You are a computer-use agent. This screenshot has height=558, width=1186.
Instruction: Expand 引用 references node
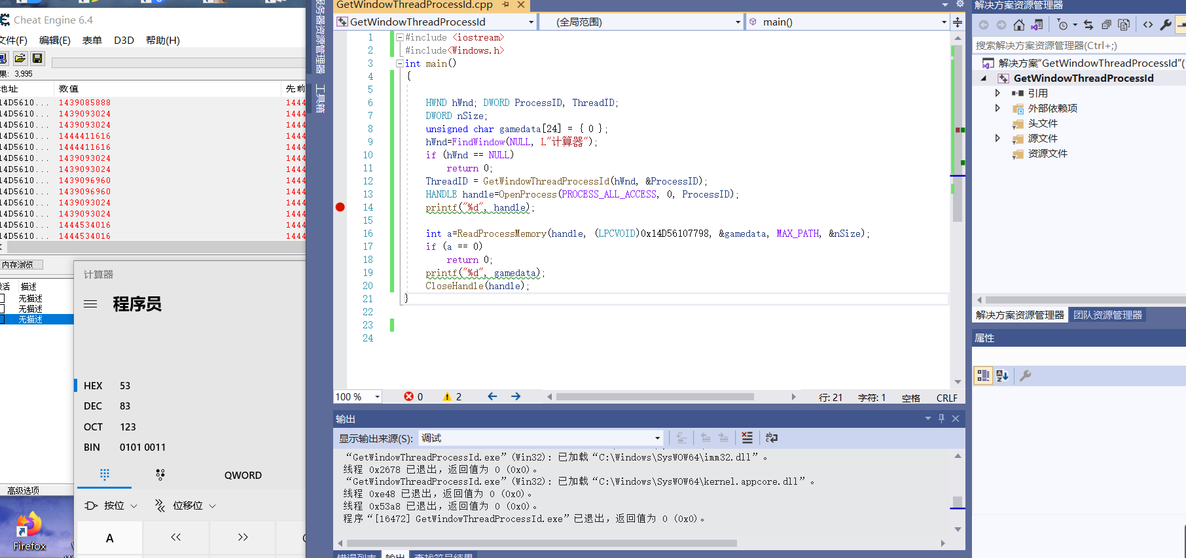click(x=997, y=93)
